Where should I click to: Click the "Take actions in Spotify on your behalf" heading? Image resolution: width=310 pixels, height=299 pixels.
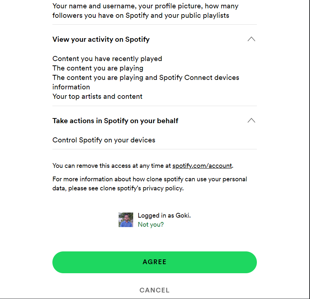(115, 121)
